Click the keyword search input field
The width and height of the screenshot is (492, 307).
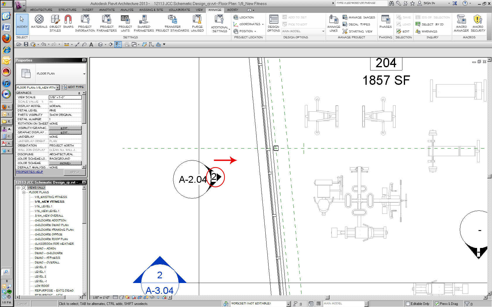(361, 3)
